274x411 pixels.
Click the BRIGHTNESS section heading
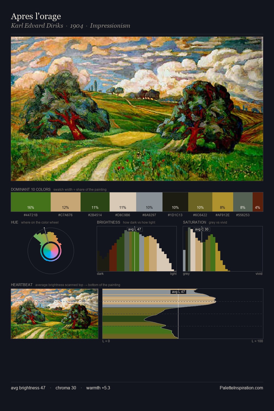(x=109, y=222)
